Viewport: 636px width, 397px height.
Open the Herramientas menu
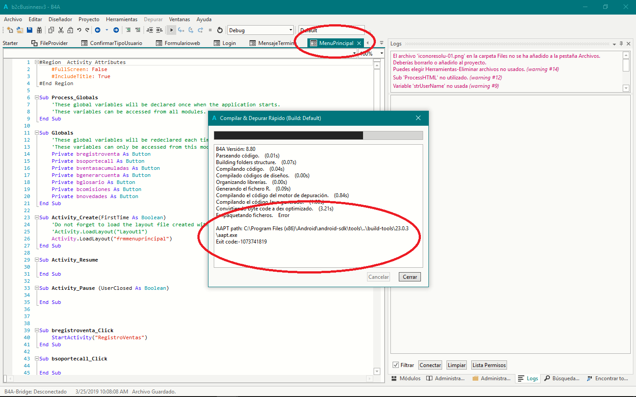[x=121, y=19]
